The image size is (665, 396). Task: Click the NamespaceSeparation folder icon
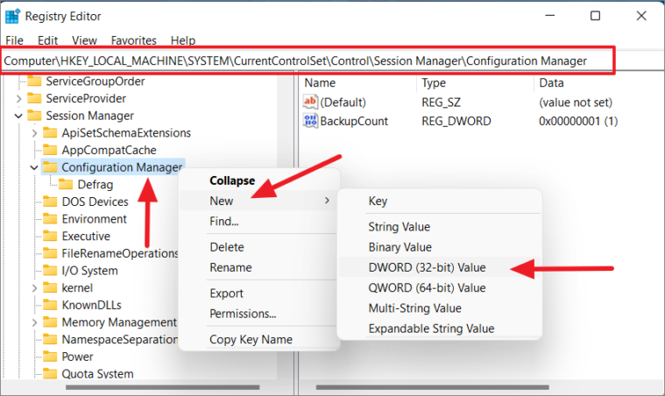click(50, 339)
